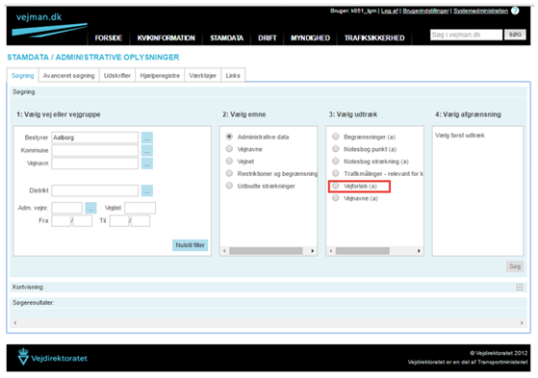Open the DRIFT menu

(268, 38)
